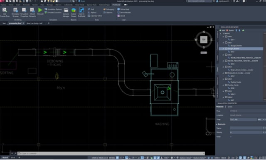Viewport: 266px width, 160px height.
Task: Expand the Dough_Sheeter tree row
Action: click(223, 49)
